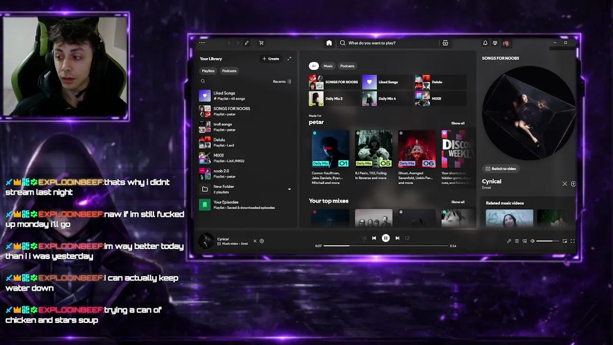Open first related music video thumbnail
This screenshot has height=345, width=613.
509,218
